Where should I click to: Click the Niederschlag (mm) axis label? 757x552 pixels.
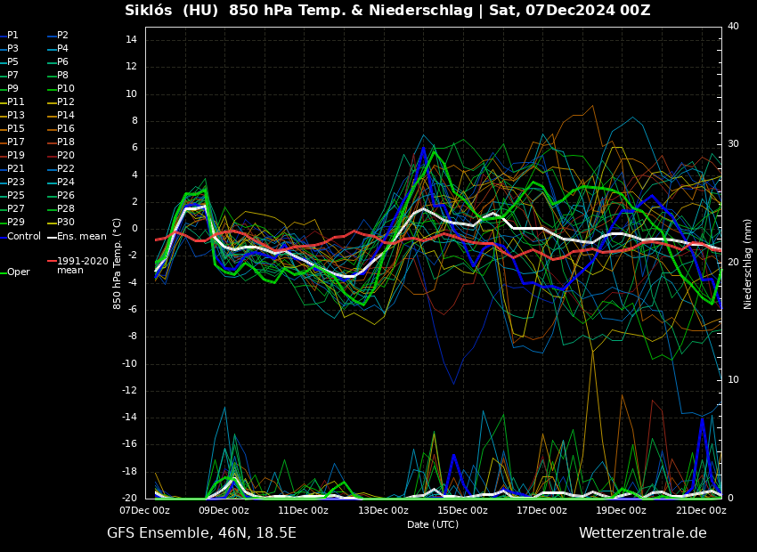[x=748, y=264]
